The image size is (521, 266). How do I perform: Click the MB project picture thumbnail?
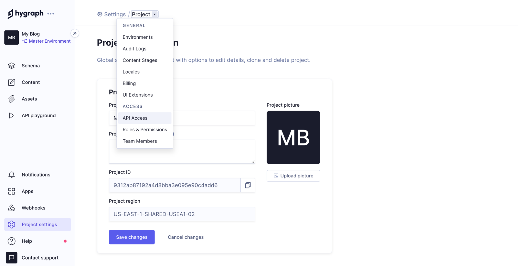[x=293, y=138]
